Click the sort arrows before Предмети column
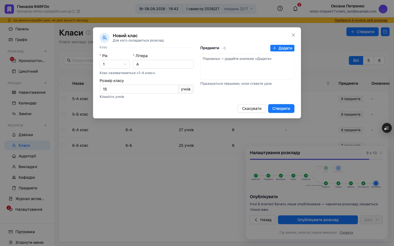 (x=328, y=83)
